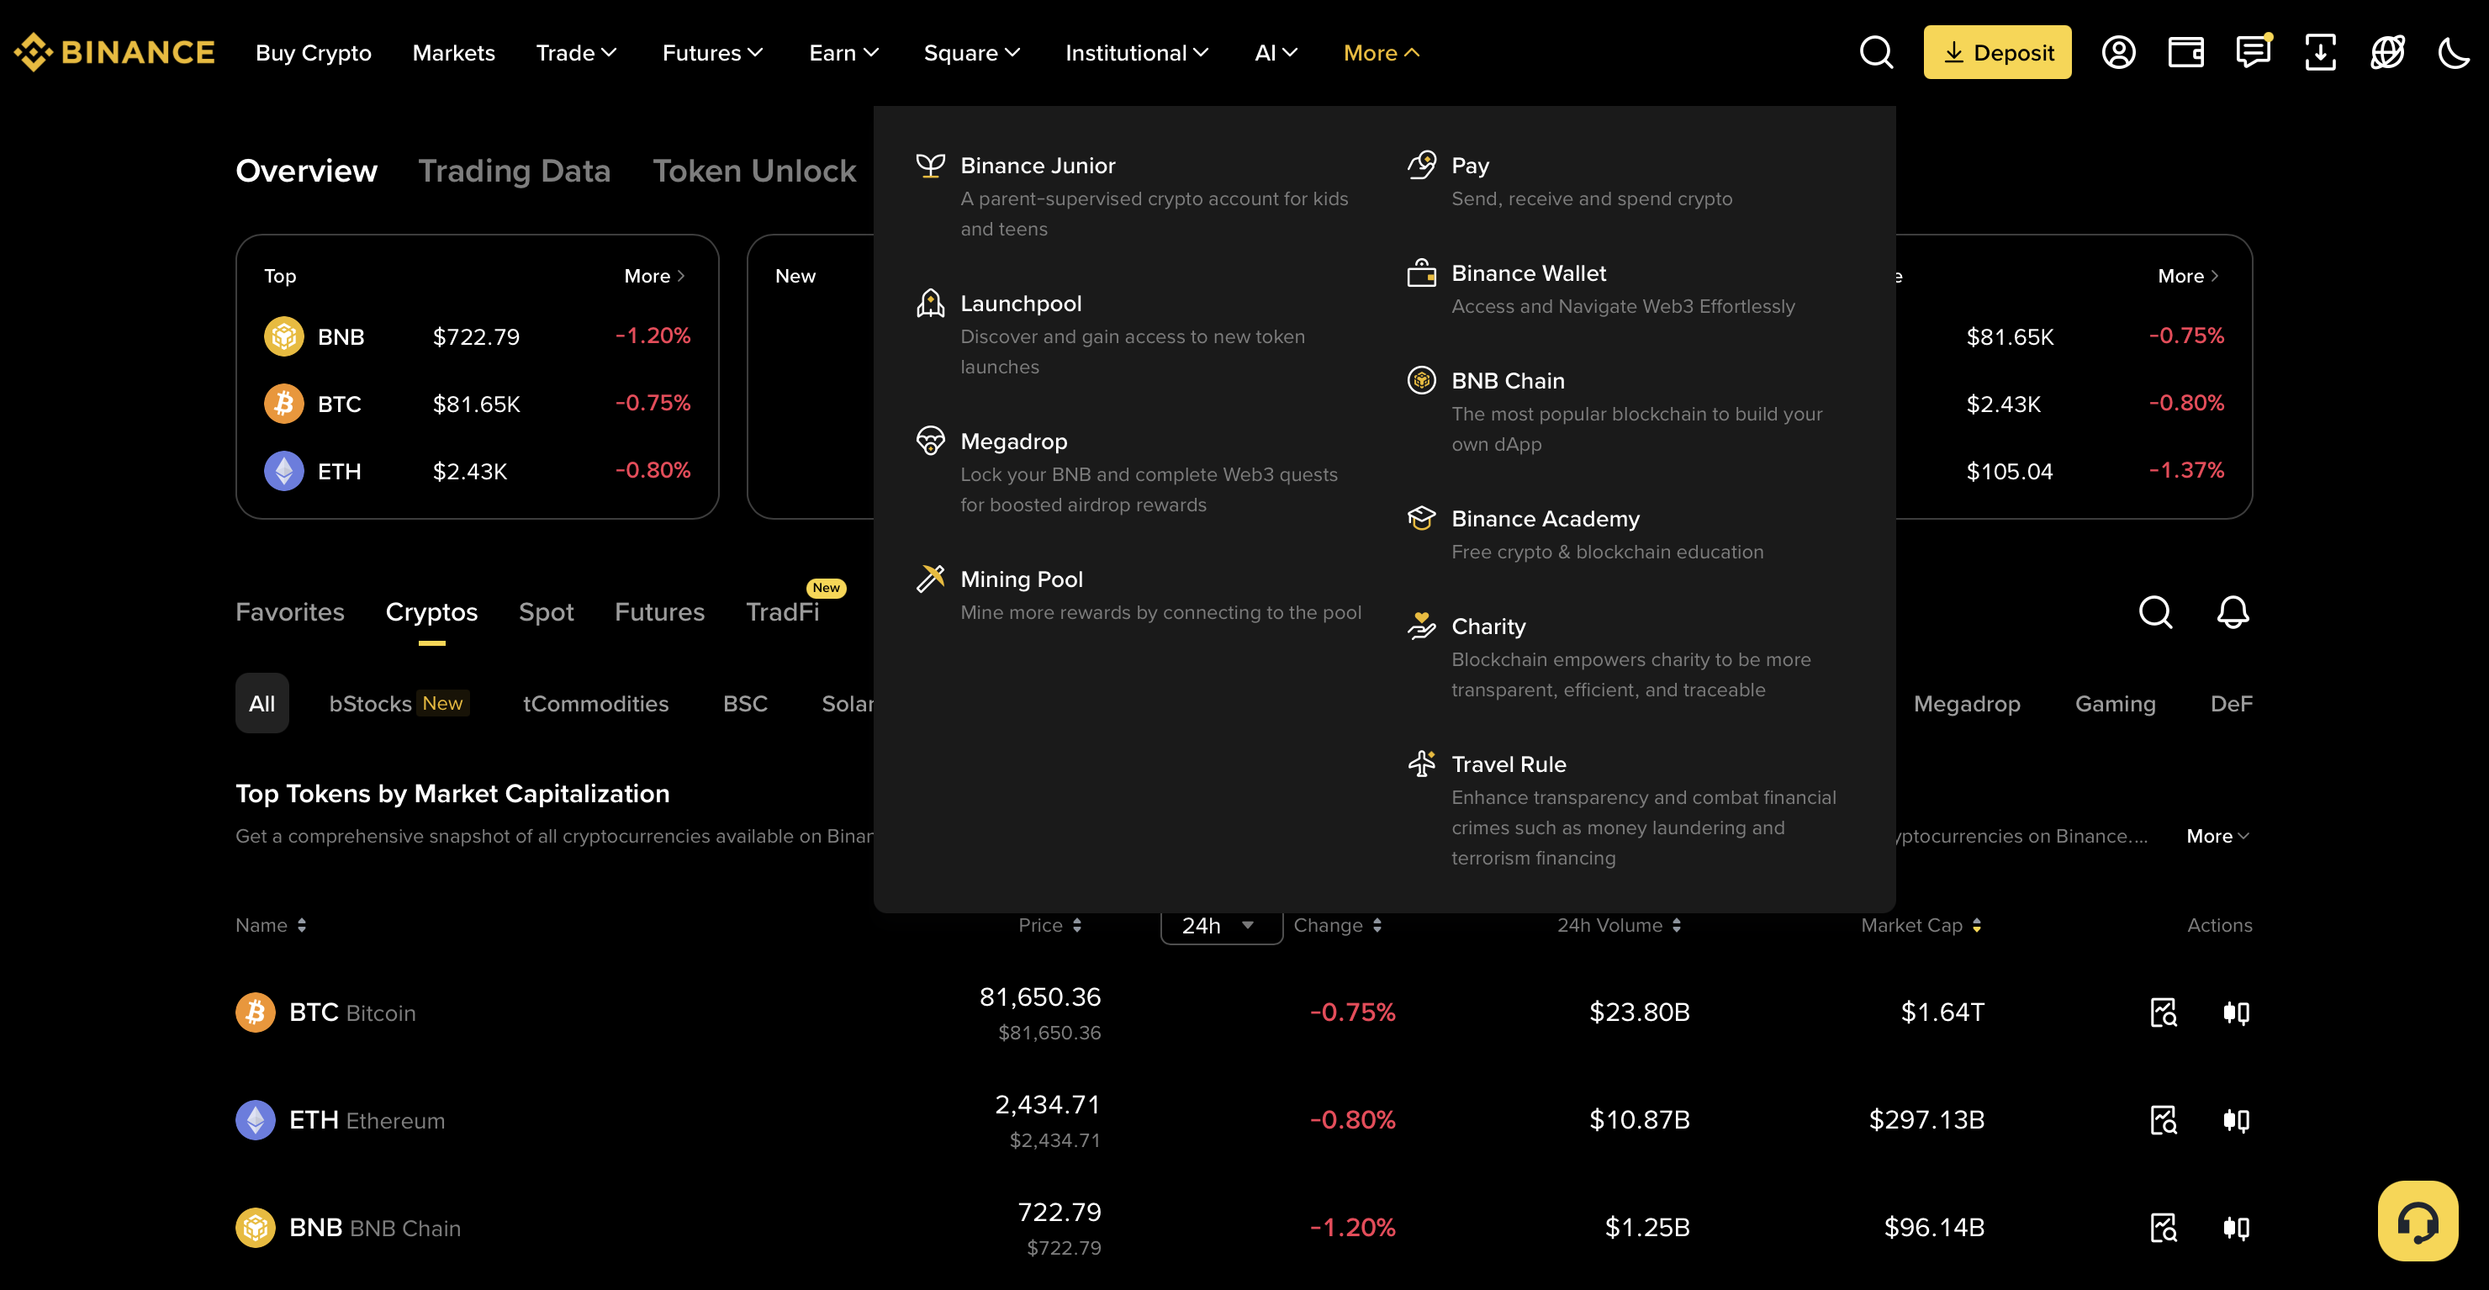
Task: Open ETH trade candlestick icon
Action: tap(2236, 1120)
